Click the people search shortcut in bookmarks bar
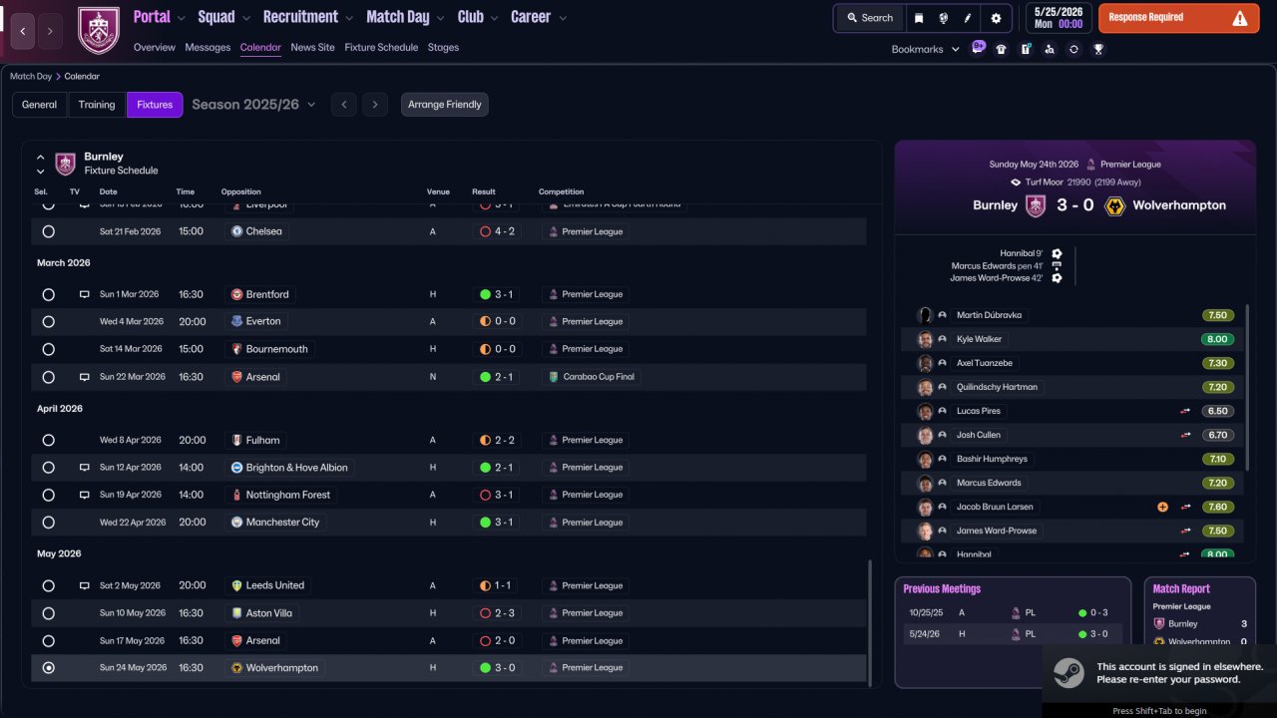 [x=1050, y=49]
